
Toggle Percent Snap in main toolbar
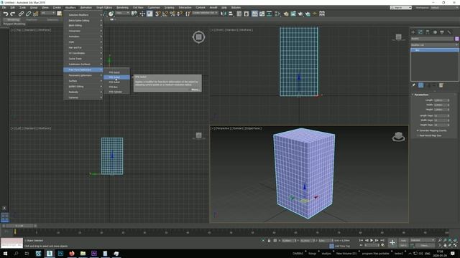coord(172,14)
